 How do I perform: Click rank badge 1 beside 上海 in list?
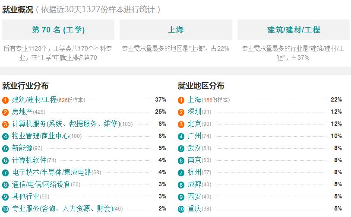pos(181,100)
